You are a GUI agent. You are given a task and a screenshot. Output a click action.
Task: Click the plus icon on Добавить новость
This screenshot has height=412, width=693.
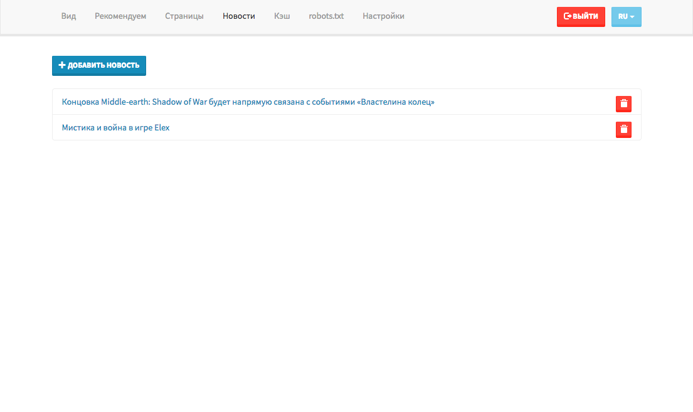[x=62, y=65]
